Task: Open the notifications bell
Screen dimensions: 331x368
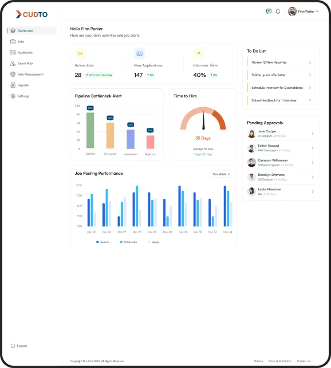Action: click(x=278, y=11)
